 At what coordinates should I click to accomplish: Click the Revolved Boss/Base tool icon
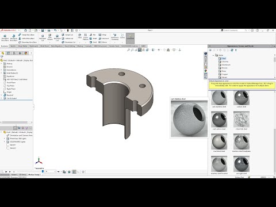pos(14,37)
